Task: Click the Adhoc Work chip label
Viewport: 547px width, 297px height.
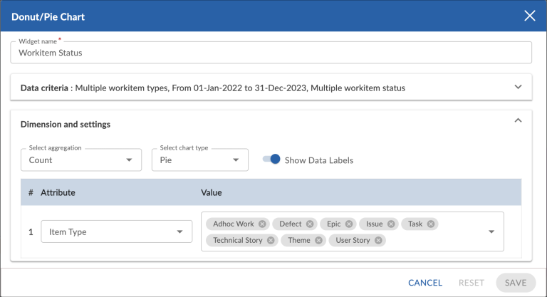Action: click(x=234, y=224)
